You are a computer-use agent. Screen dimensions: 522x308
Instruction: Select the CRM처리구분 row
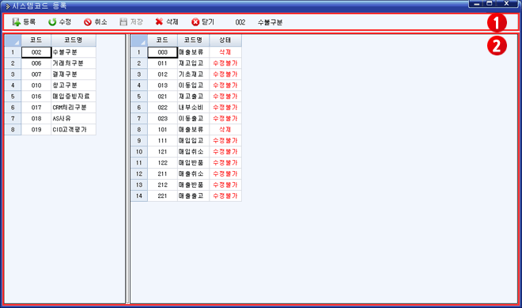coord(74,108)
